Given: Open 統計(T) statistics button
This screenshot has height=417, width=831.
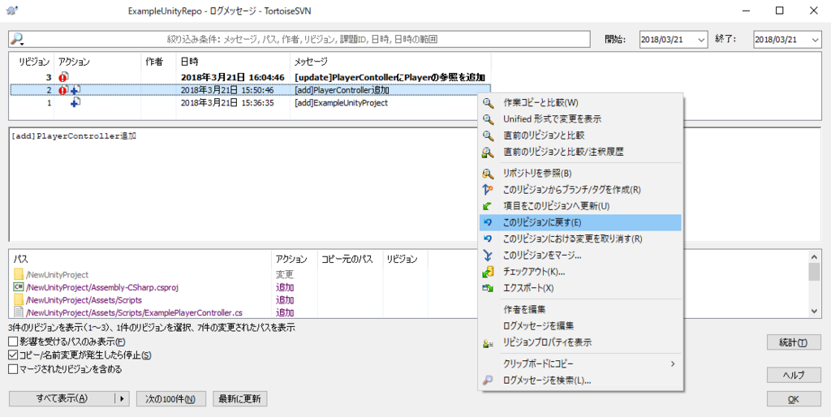Looking at the screenshot, I should [794, 342].
